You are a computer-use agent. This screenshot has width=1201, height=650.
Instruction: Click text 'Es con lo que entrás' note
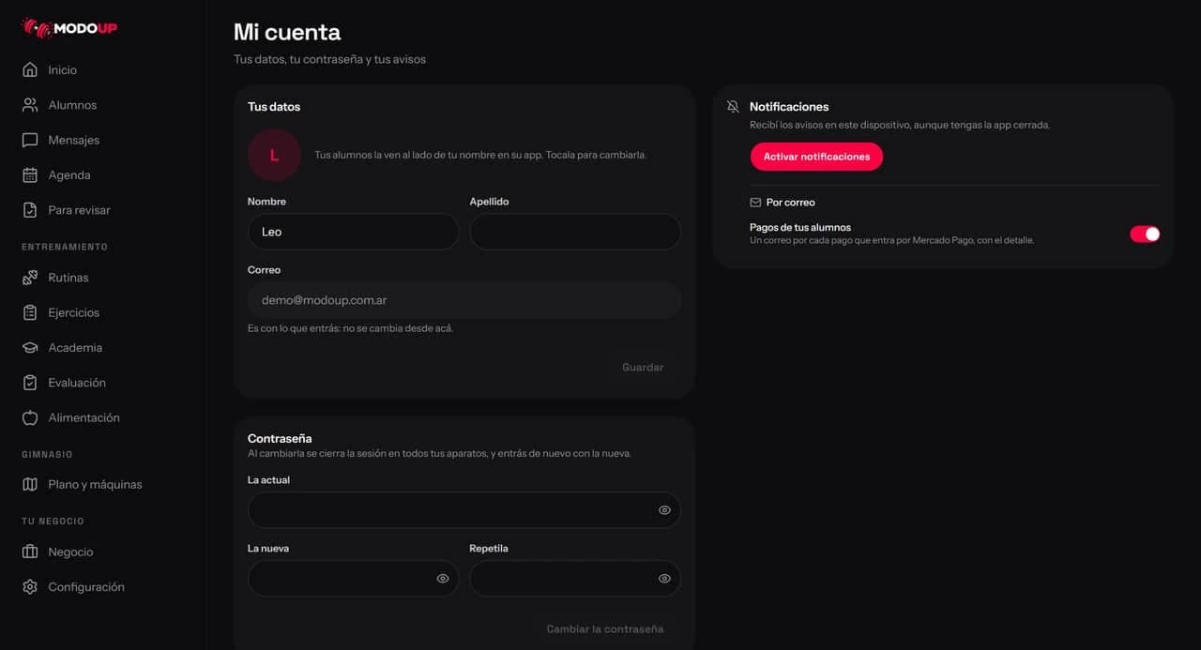pyautogui.click(x=350, y=328)
